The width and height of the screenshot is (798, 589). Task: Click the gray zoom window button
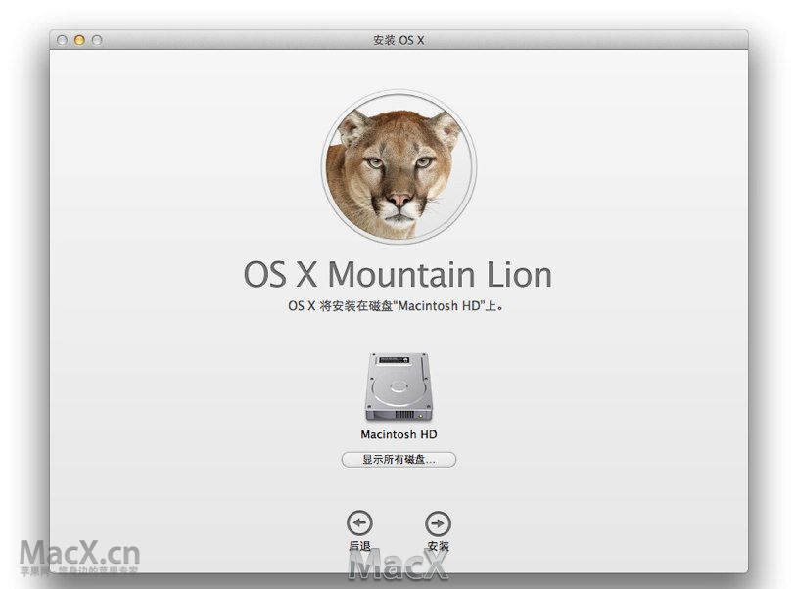pyautogui.click(x=97, y=40)
